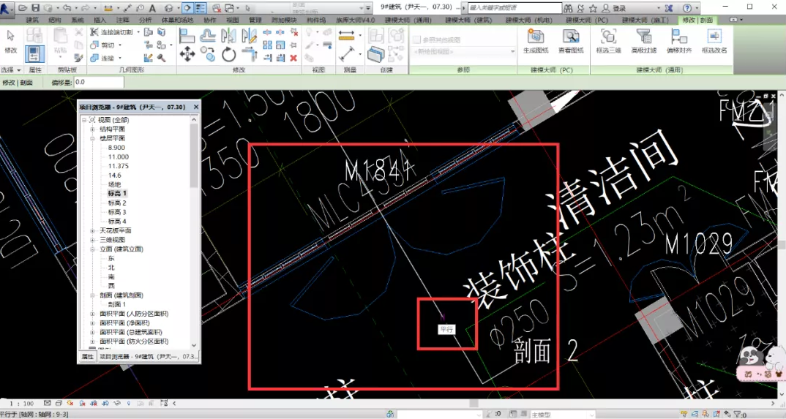Select the Offset tool in 修改 panel
Screen dimensions: 786x419
(x=208, y=35)
